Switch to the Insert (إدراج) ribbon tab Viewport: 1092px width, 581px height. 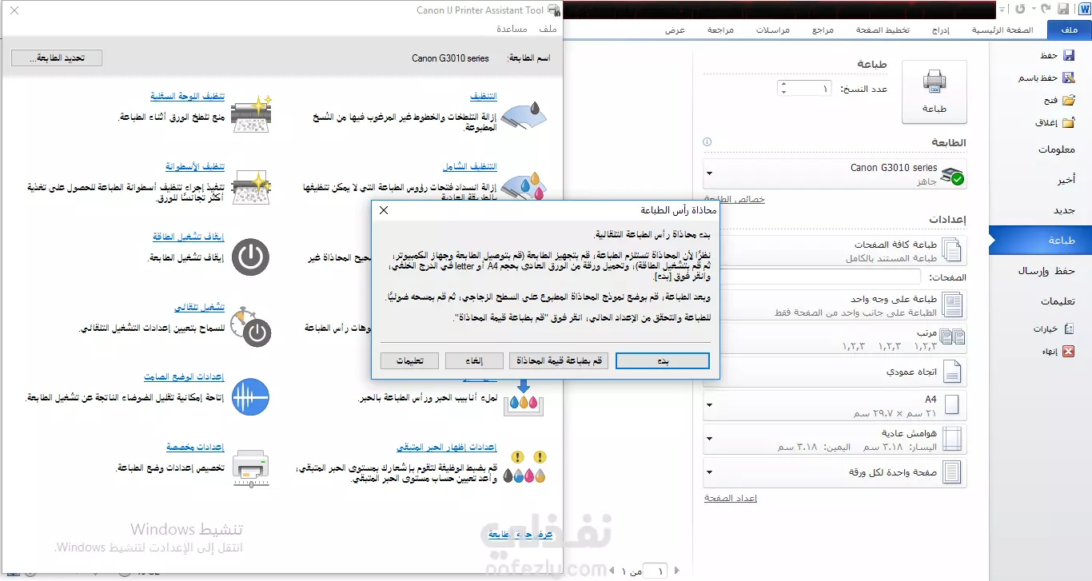pyautogui.click(x=942, y=30)
